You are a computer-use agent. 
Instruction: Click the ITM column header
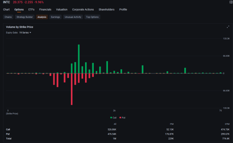[172, 124]
